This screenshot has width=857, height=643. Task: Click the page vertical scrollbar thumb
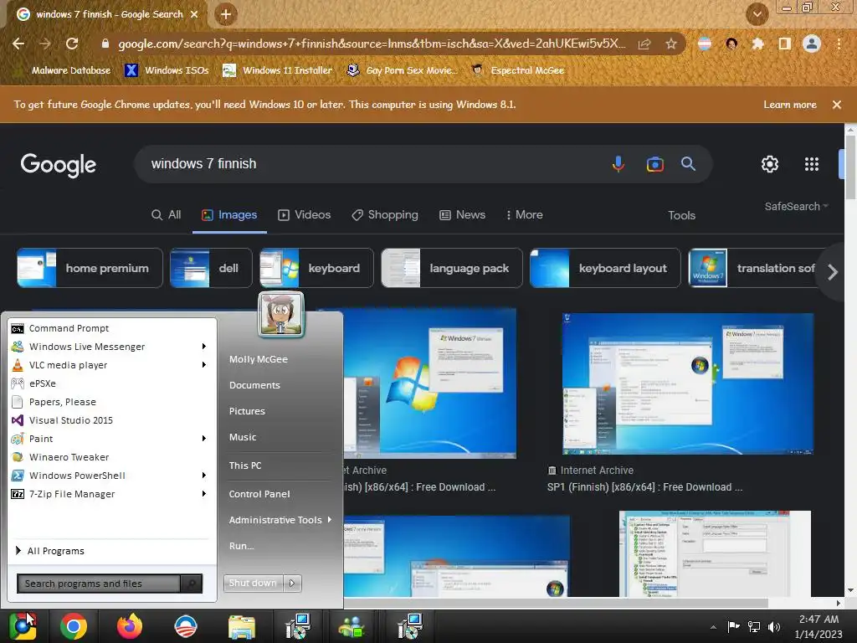pos(850,167)
